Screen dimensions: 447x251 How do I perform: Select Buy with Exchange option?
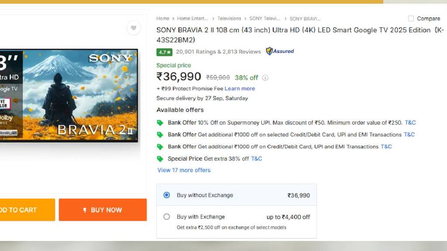tap(166, 217)
